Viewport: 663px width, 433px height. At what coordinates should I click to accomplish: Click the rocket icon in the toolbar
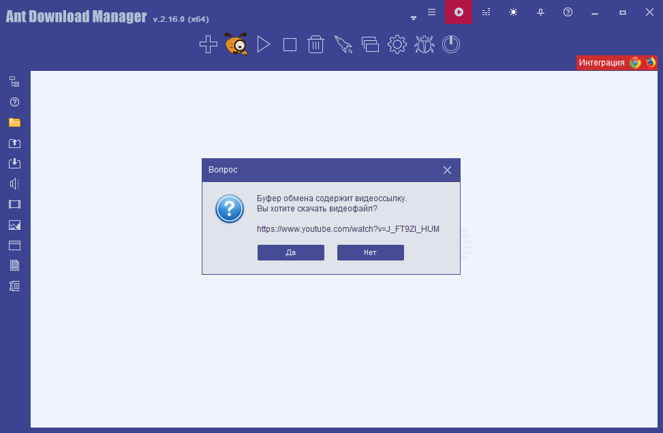tap(343, 45)
